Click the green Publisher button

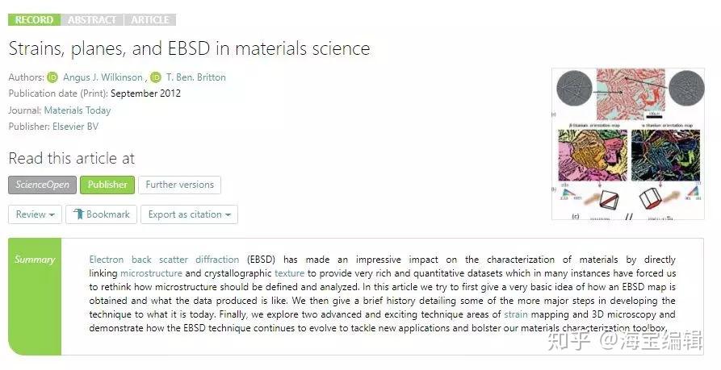(x=107, y=185)
